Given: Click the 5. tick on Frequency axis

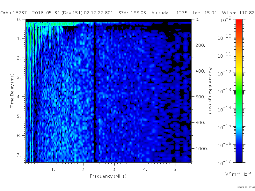Looking at the screenshot, I should click(176, 170).
